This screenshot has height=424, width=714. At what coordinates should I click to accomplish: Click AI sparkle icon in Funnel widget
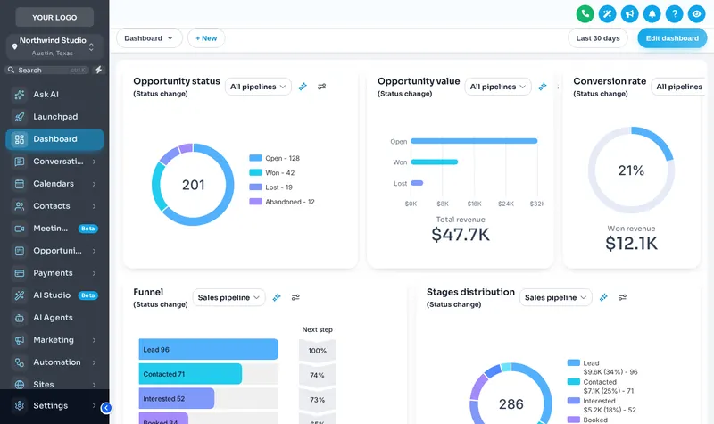point(277,297)
